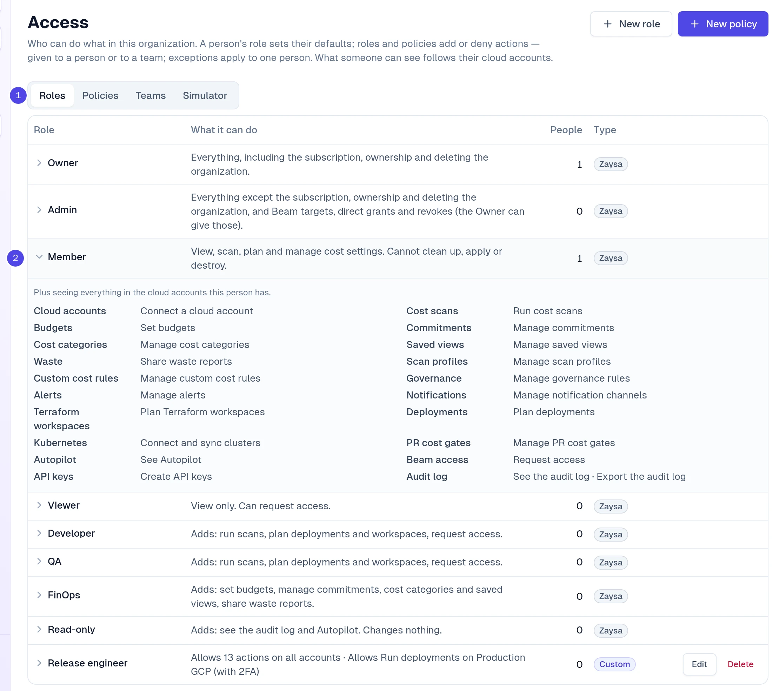
Task: Create a New policy
Action: coord(723,24)
